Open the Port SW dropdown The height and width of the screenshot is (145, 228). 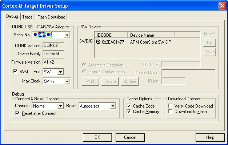pyautogui.click(x=60, y=72)
